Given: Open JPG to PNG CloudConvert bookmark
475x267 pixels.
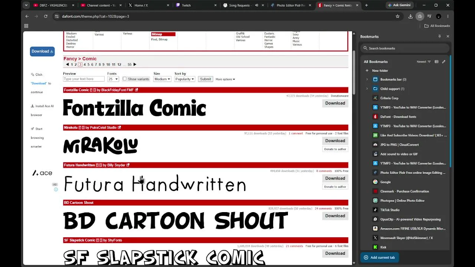Looking at the screenshot, I should tap(399, 145).
